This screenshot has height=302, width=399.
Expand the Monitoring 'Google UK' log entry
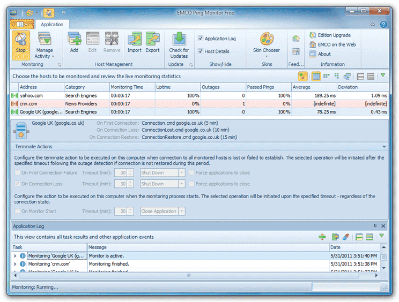15,256
